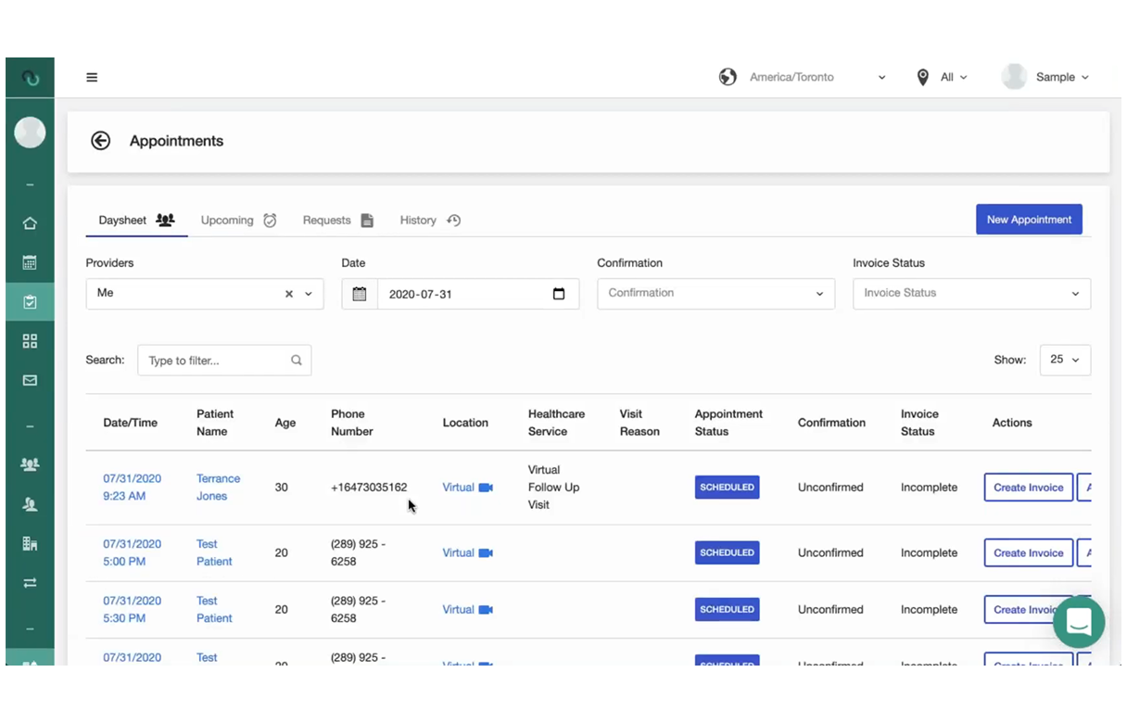Click the Patient Name column header
This screenshot has height=723, width=1127.
(215, 423)
